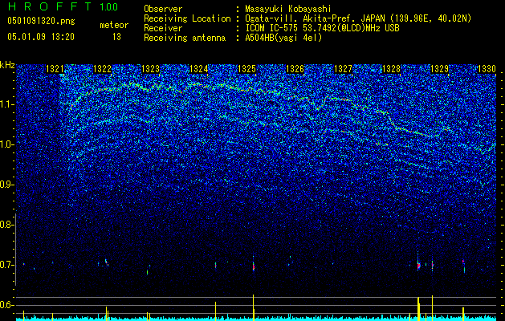This screenshot has width=505, height=321.
Task: Click observer name Masayuki Kobayashi
Action: (x=288, y=9)
